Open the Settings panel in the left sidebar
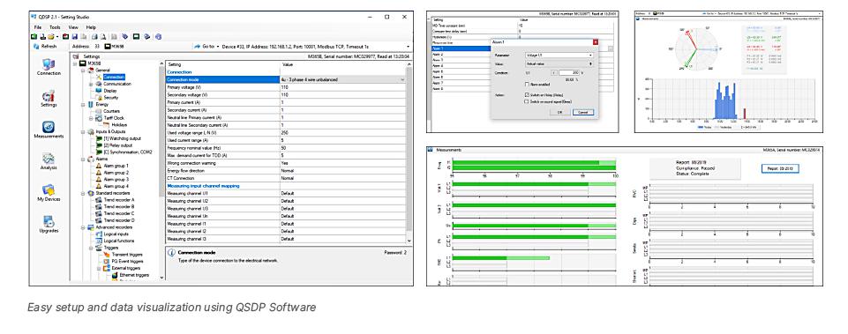This screenshot has width=848, height=334. pyautogui.click(x=49, y=98)
